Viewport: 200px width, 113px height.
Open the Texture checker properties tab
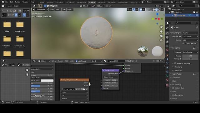[167, 85]
